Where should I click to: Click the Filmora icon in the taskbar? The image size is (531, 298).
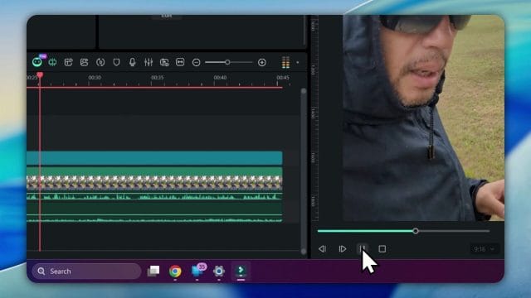pyautogui.click(x=241, y=271)
